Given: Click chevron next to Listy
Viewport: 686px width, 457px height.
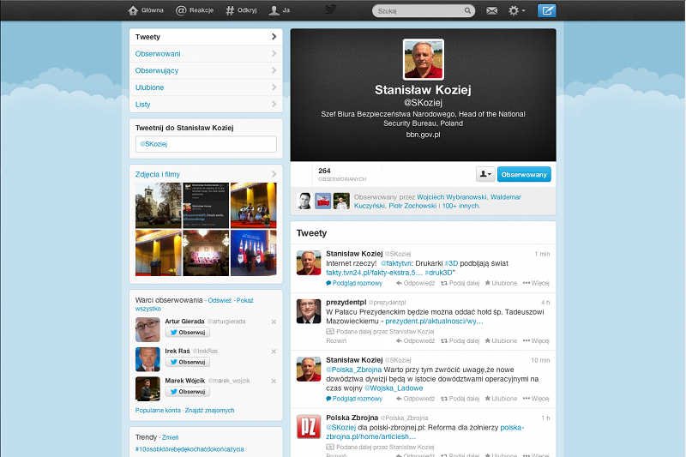Looking at the screenshot, I should point(274,104).
